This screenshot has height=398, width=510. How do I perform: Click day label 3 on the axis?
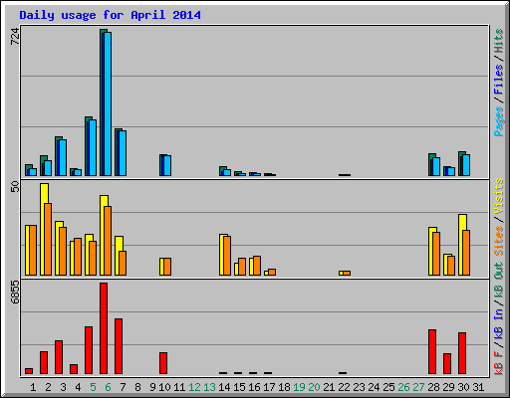point(63,387)
